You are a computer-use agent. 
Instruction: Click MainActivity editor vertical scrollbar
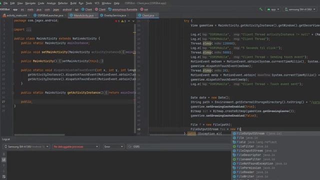pos(135,78)
